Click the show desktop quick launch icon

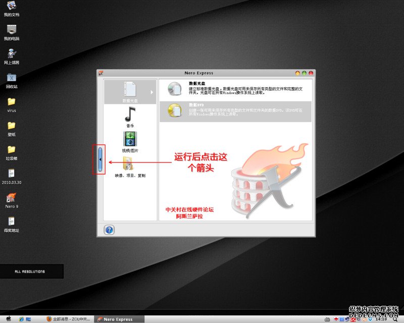click(x=28, y=319)
